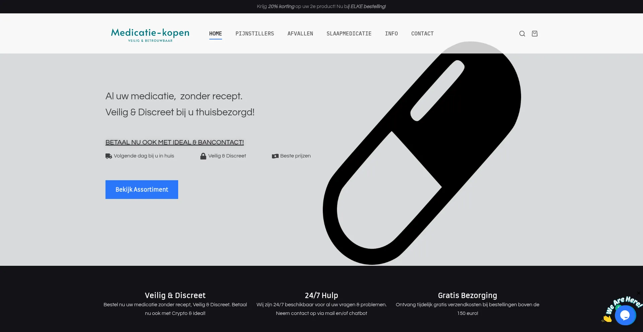643x332 pixels.
Task: Click the Medicatie-kopen logo
Action: (150, 34)
